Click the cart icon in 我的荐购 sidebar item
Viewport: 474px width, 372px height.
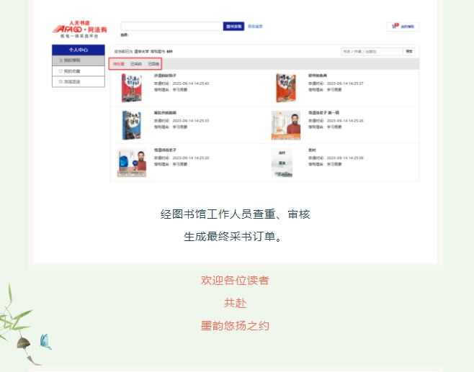coord(61,60)
